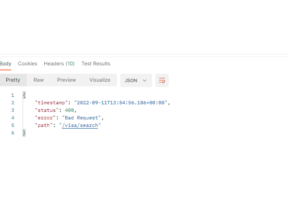Viewport: 289px width, 209px height.
Task: Click the timestamp value string
Action: pyautogui.click(x=121, y=103)
